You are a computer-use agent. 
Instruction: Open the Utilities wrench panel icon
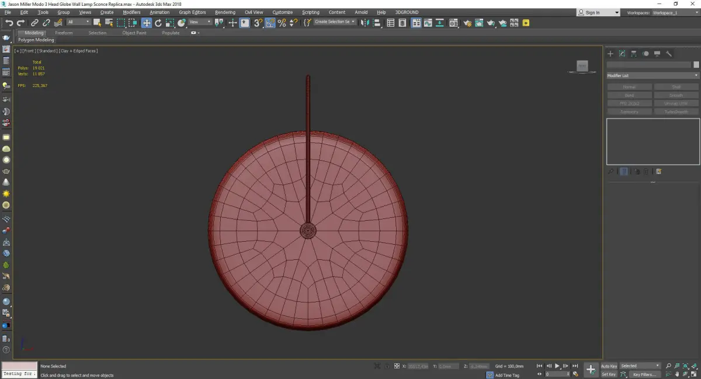(x=669, y=54)
